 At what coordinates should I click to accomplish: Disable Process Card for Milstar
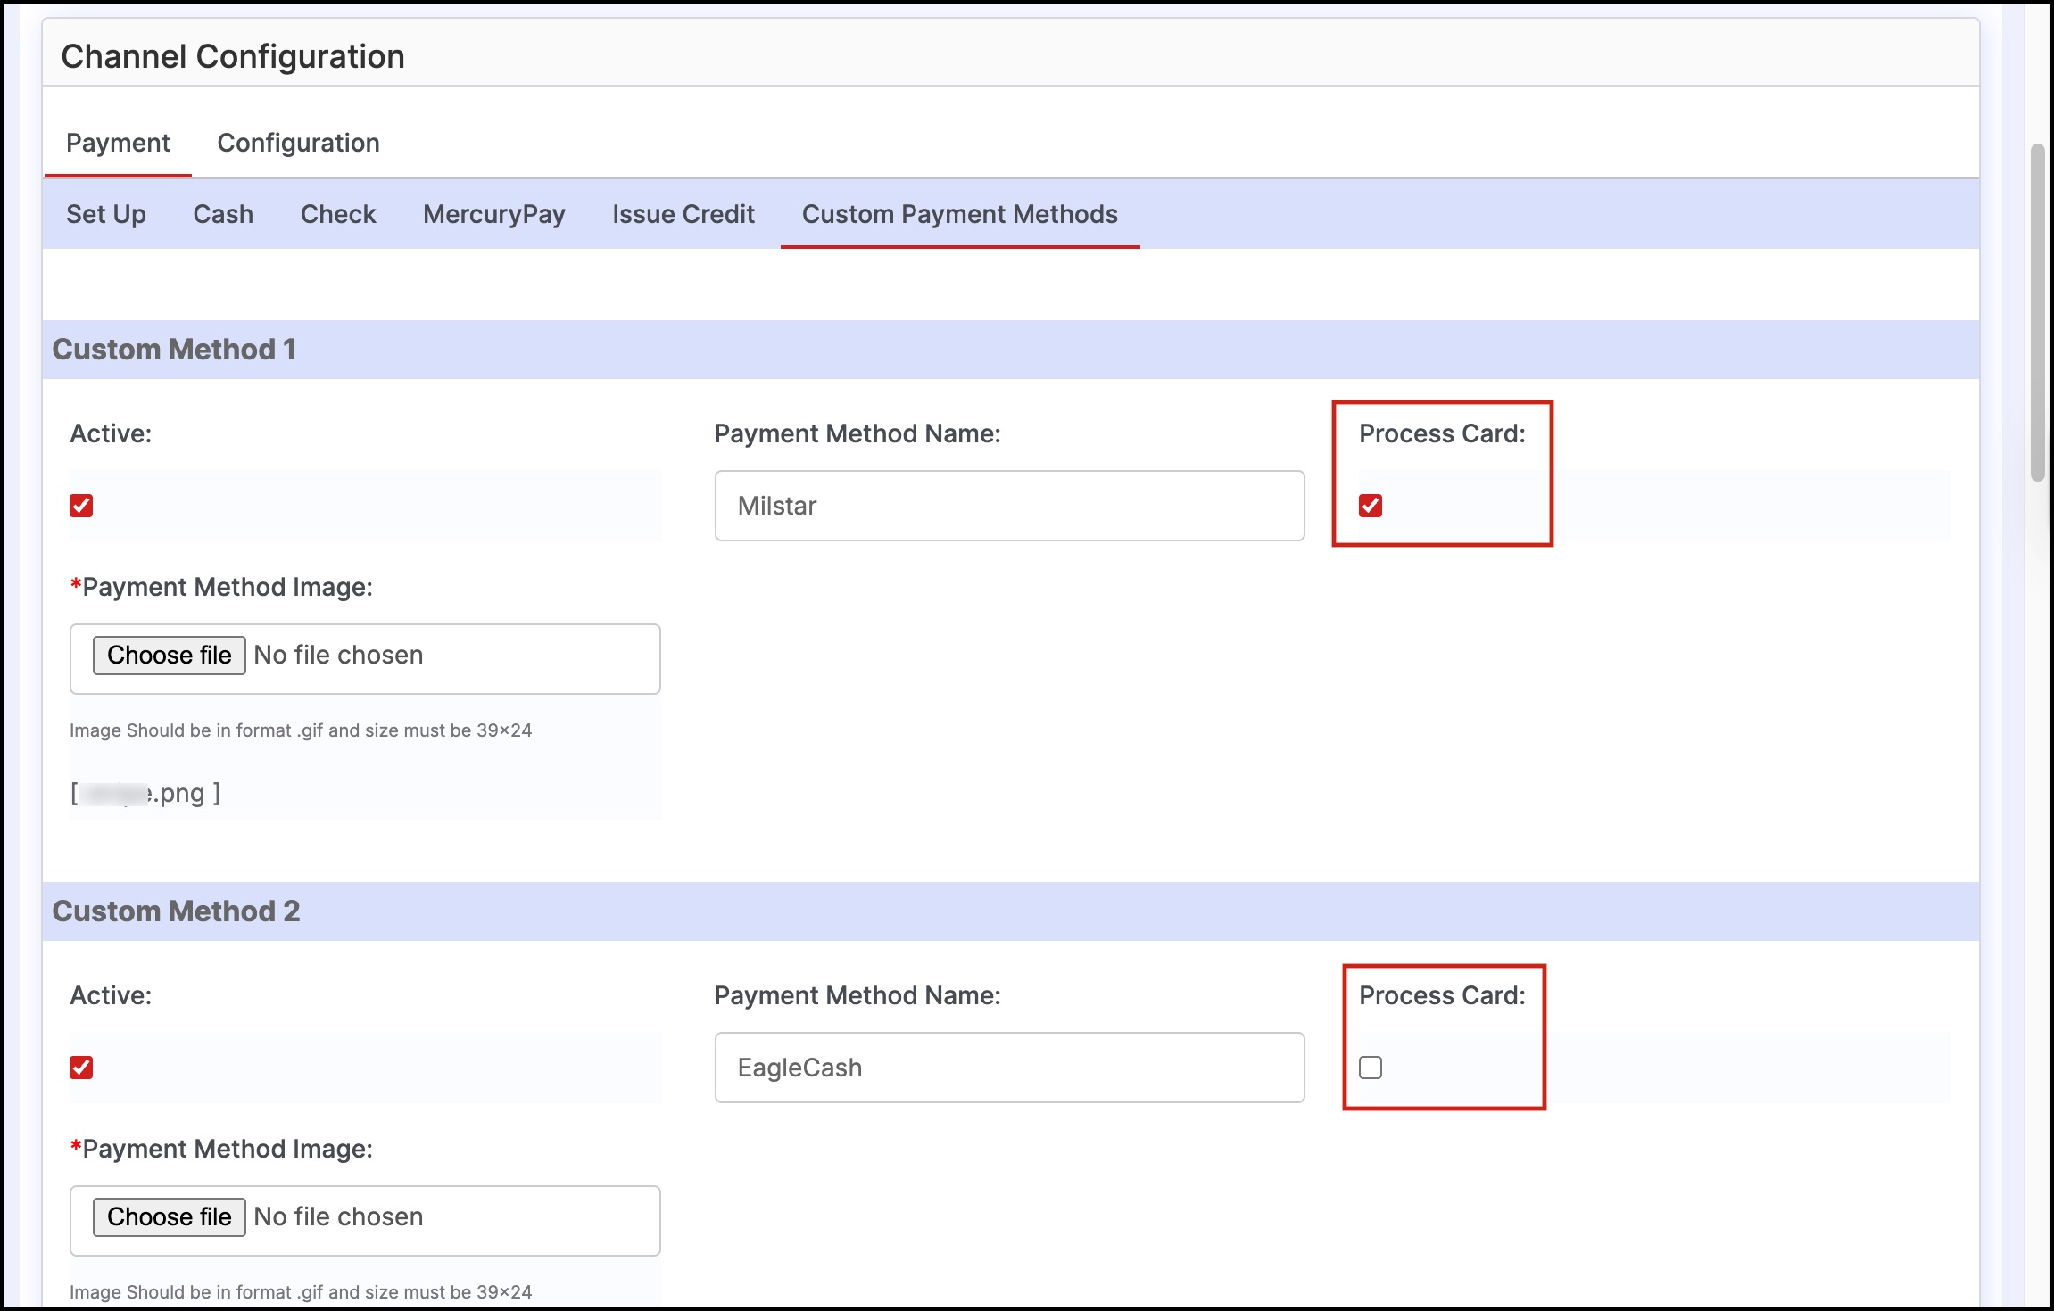click(1371, 506)
